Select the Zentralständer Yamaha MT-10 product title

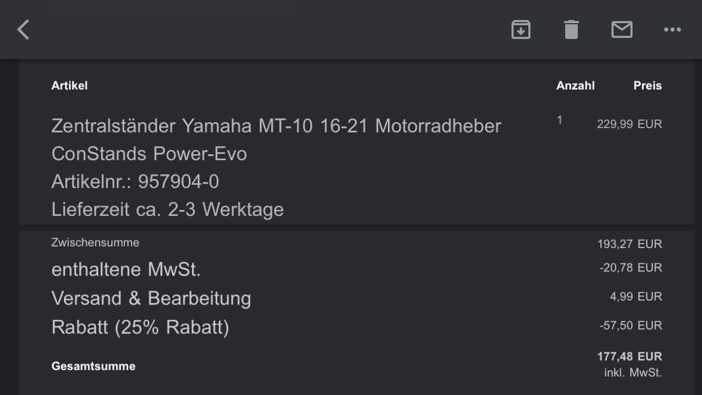(x=276, y=126)
